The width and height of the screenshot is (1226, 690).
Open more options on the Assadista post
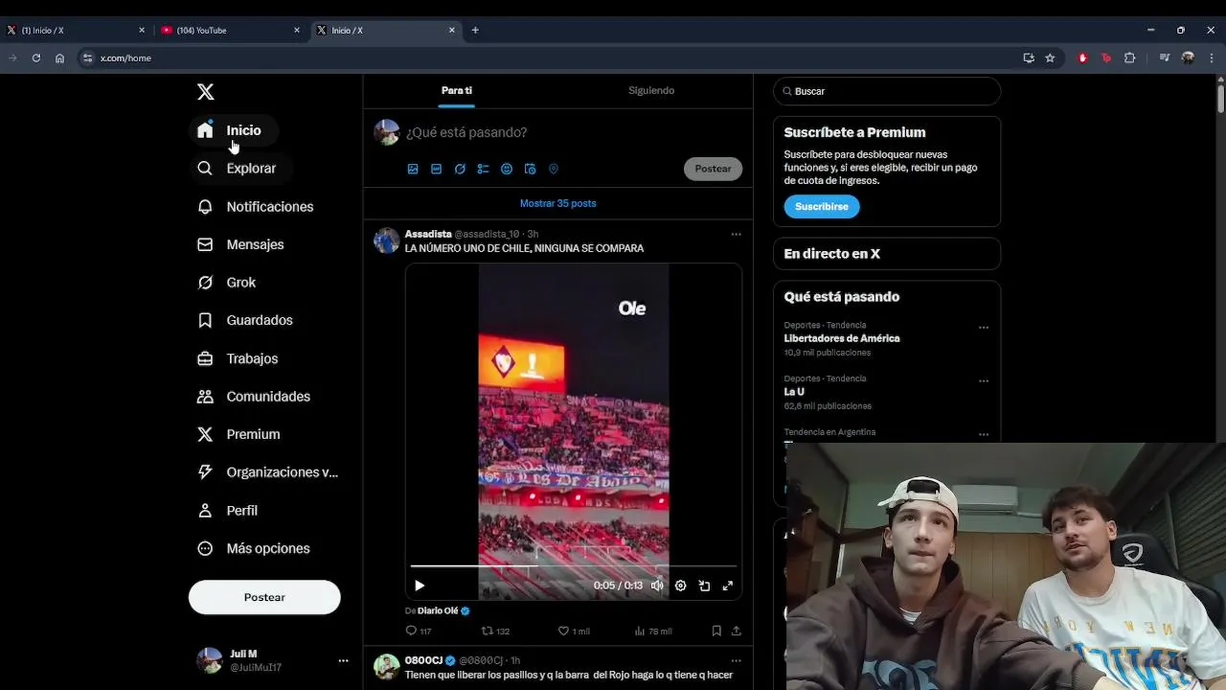point(736,234)
